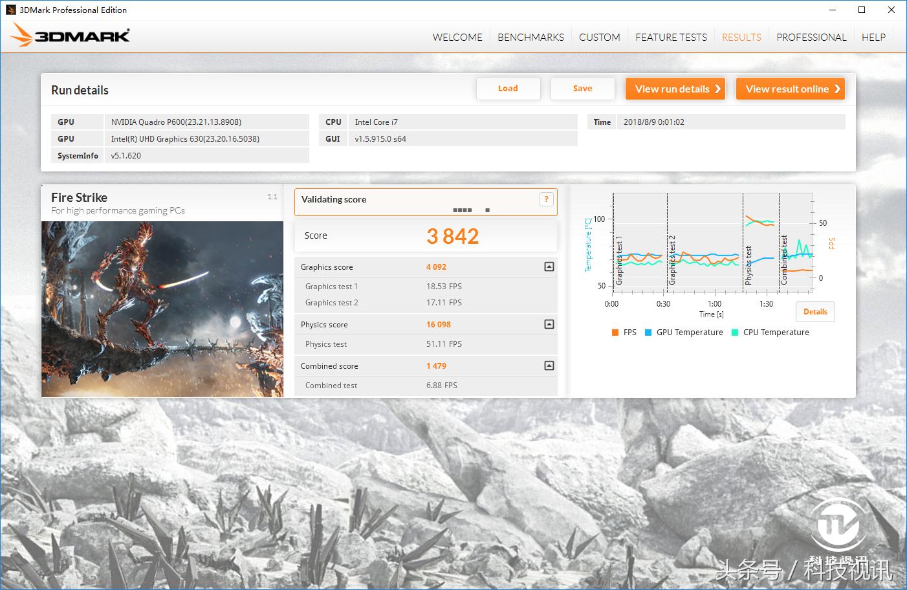The height and width of the screenshot is (590, 907).
Task: Click View result online button
Action: 791,89
